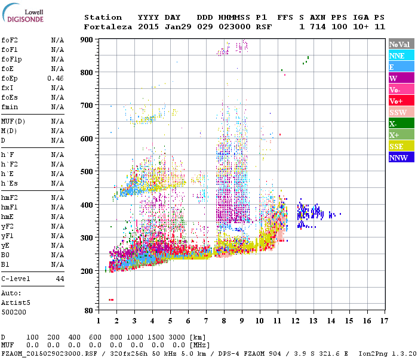Click the Artist5 auto-scaling label
The width and height of the screenshot is (418, 358).
(16, 303)
